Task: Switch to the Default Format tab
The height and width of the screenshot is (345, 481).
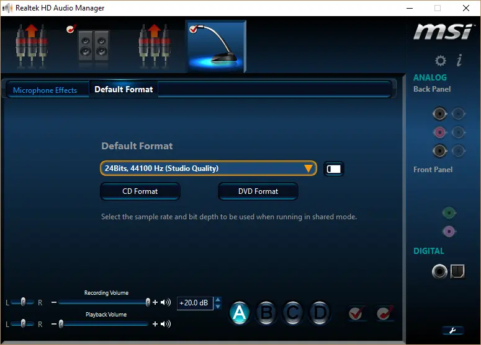Action: coord(124,89)
